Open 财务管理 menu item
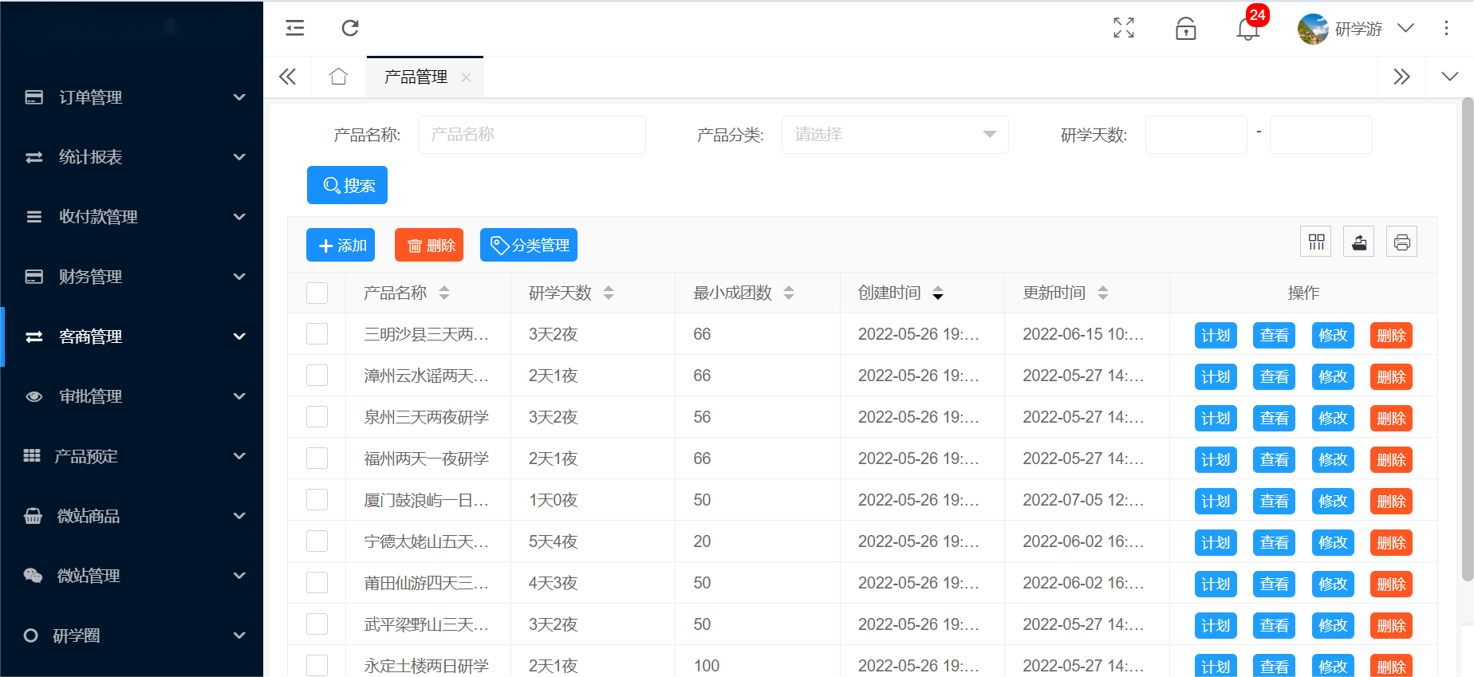The width and height of the screenshot is (1474, 677). pyautogui.click(x=132, y=277)
